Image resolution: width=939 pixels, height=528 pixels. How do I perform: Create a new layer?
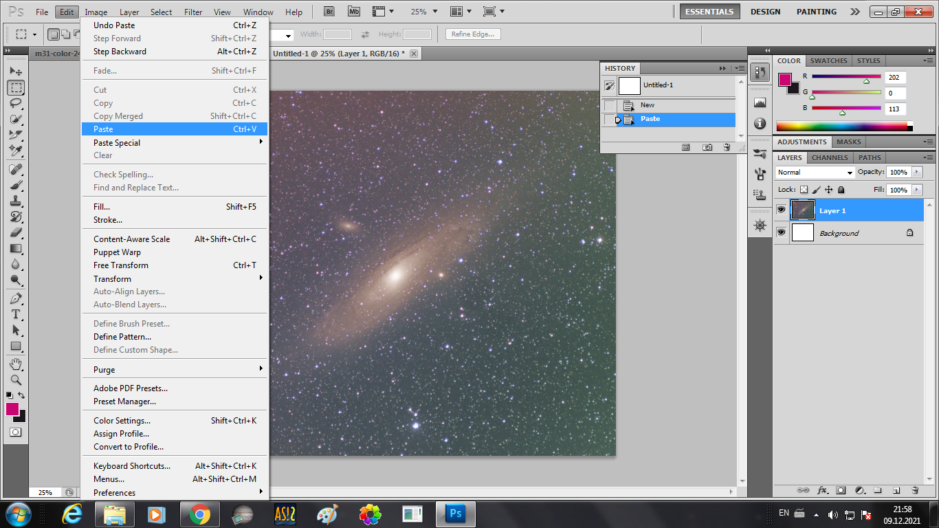(x=896, y=490)
